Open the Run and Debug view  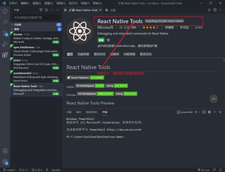(x=5, y=44)
